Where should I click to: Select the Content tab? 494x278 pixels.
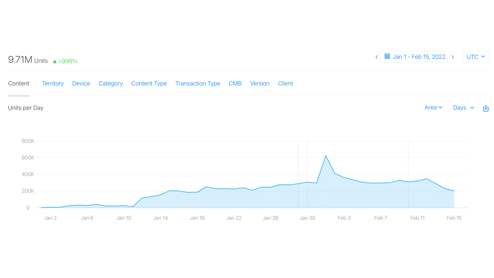pyautogui.click(x=19, y=83)
